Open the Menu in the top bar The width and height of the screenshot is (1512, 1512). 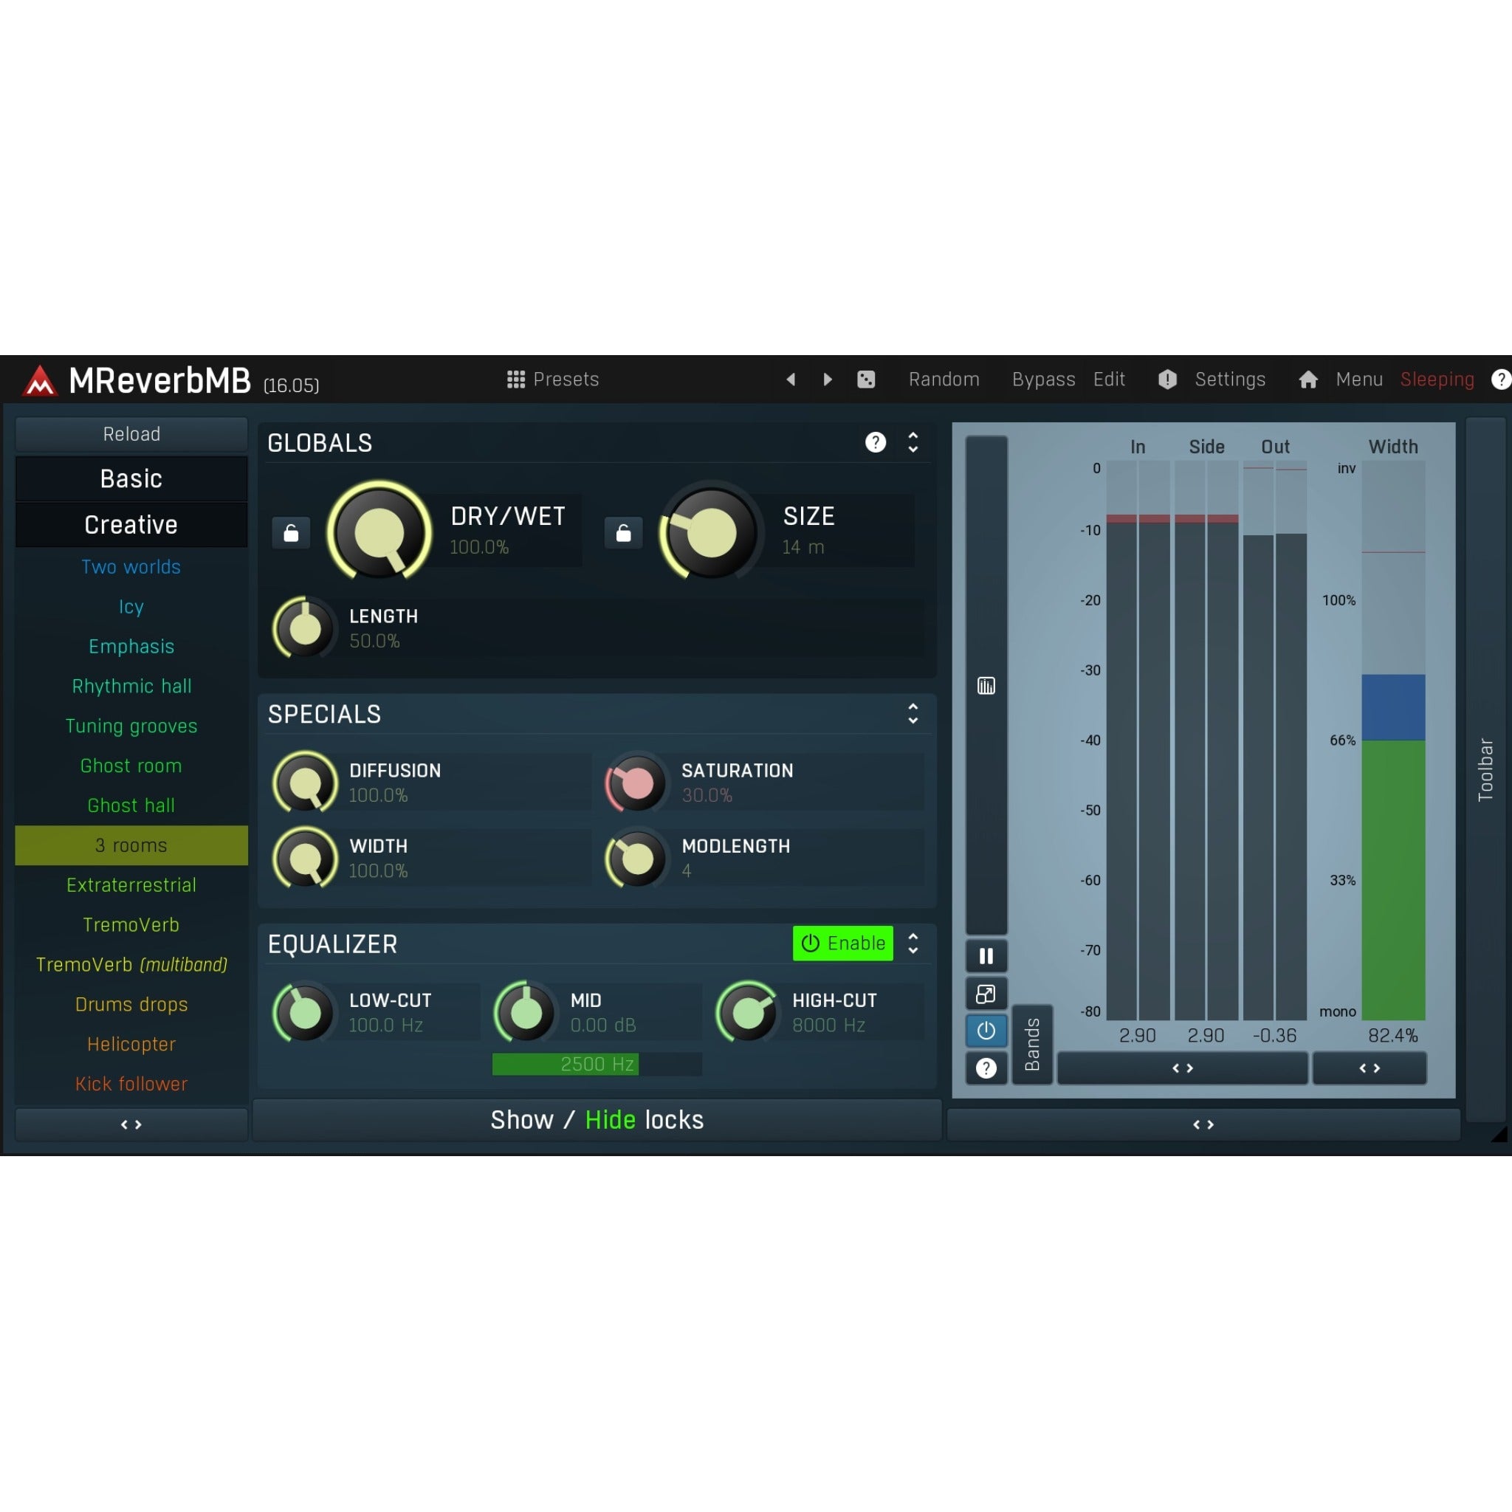1358,379
